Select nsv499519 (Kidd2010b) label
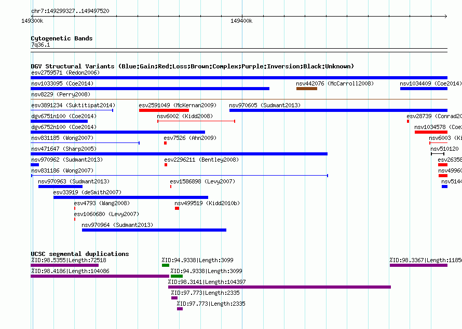The width and height of the screenshot is (462, 329). coord(207,203)
